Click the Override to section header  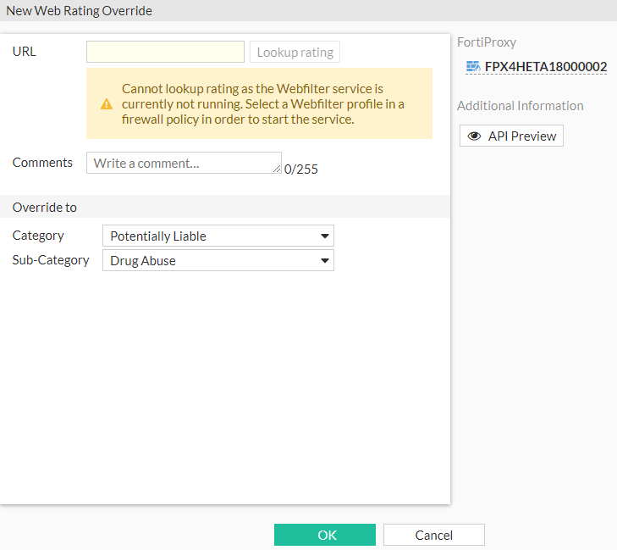pyautogui.click(x=45, y=207)
